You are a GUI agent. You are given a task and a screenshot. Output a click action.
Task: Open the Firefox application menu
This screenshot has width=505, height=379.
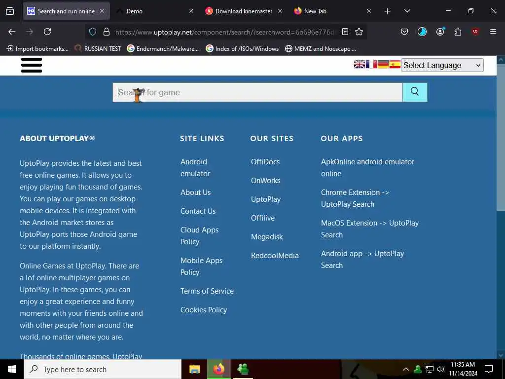[x=493, y=32]
